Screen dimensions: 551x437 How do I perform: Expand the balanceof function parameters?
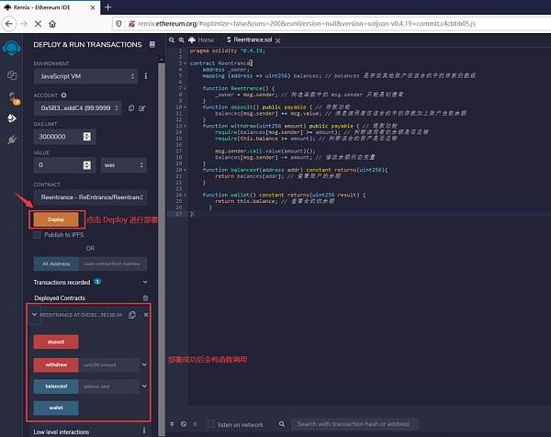tap(144, 387)
